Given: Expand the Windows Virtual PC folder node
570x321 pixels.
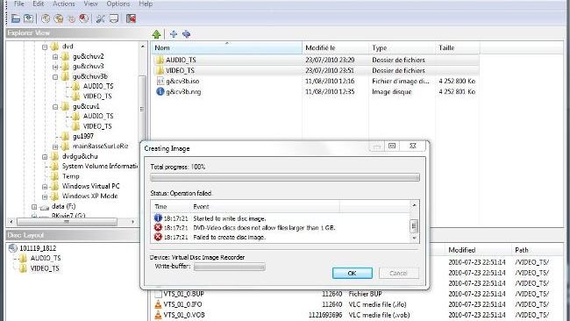Looking at the screenshot, I should coord(45,187).
